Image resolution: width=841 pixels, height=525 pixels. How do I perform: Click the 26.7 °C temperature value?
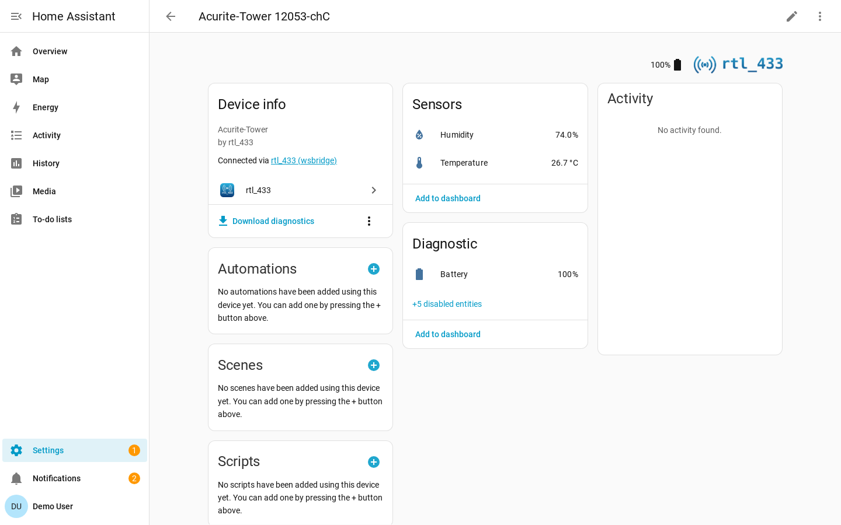coord(565,163)
